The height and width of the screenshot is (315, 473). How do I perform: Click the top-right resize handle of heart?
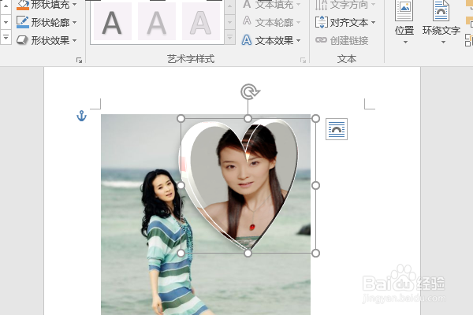tap(315, 118)
